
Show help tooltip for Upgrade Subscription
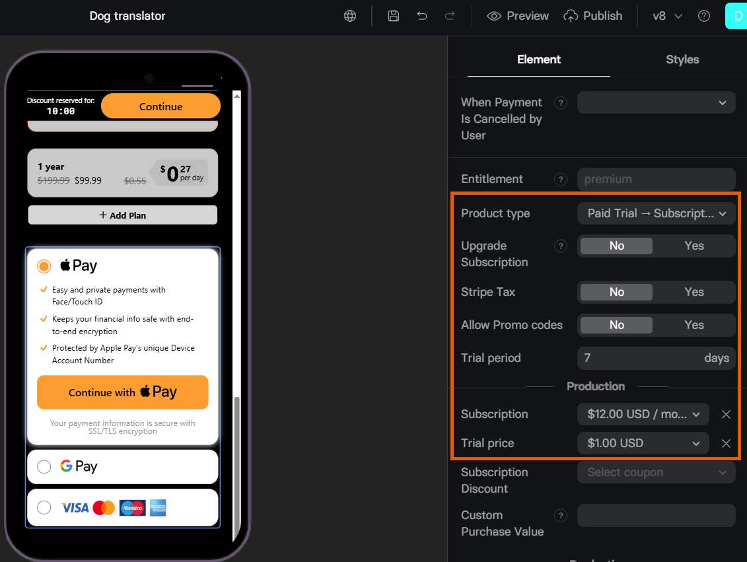coord(561,246)
